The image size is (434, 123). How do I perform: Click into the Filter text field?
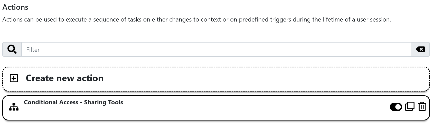216,49
